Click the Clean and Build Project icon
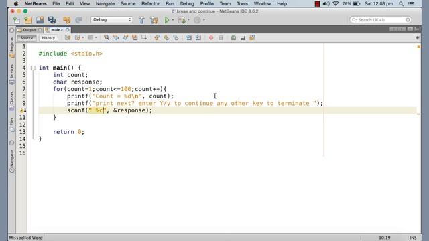Screen dimensions: 429x241 [x=154, y=20]
